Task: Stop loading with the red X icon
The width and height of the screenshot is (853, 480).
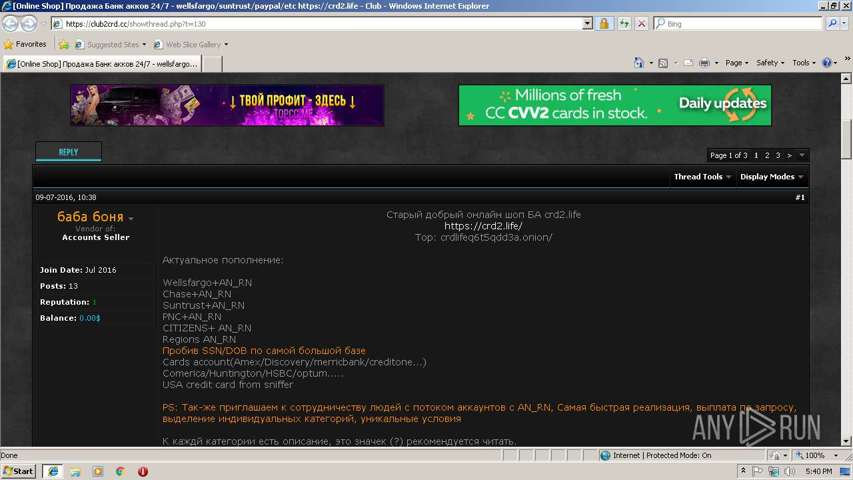Action: [x=641, y=24]
